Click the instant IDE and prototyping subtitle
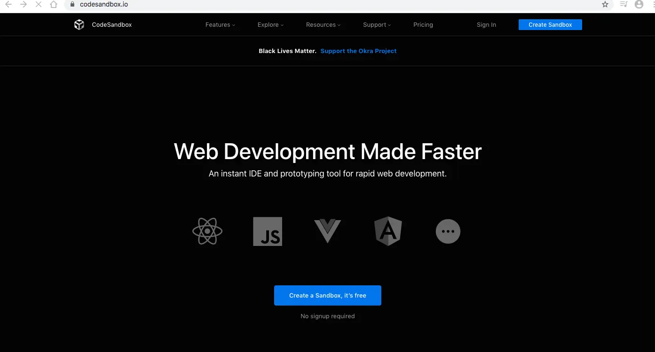The width and height of the screenshot is (655, 352). (328, 174)
